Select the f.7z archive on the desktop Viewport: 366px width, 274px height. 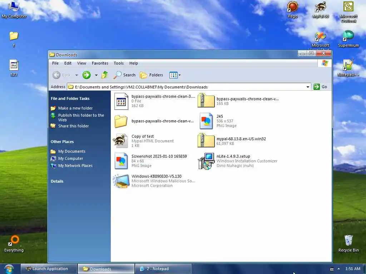(14, 68)
